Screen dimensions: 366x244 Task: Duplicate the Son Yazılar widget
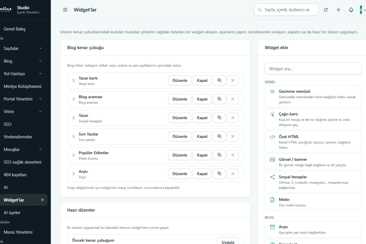(219, 136)
